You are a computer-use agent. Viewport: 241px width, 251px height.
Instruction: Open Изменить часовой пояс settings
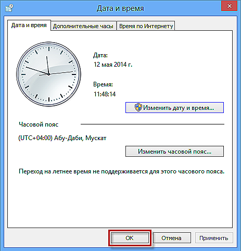click(x=174, y=152)
